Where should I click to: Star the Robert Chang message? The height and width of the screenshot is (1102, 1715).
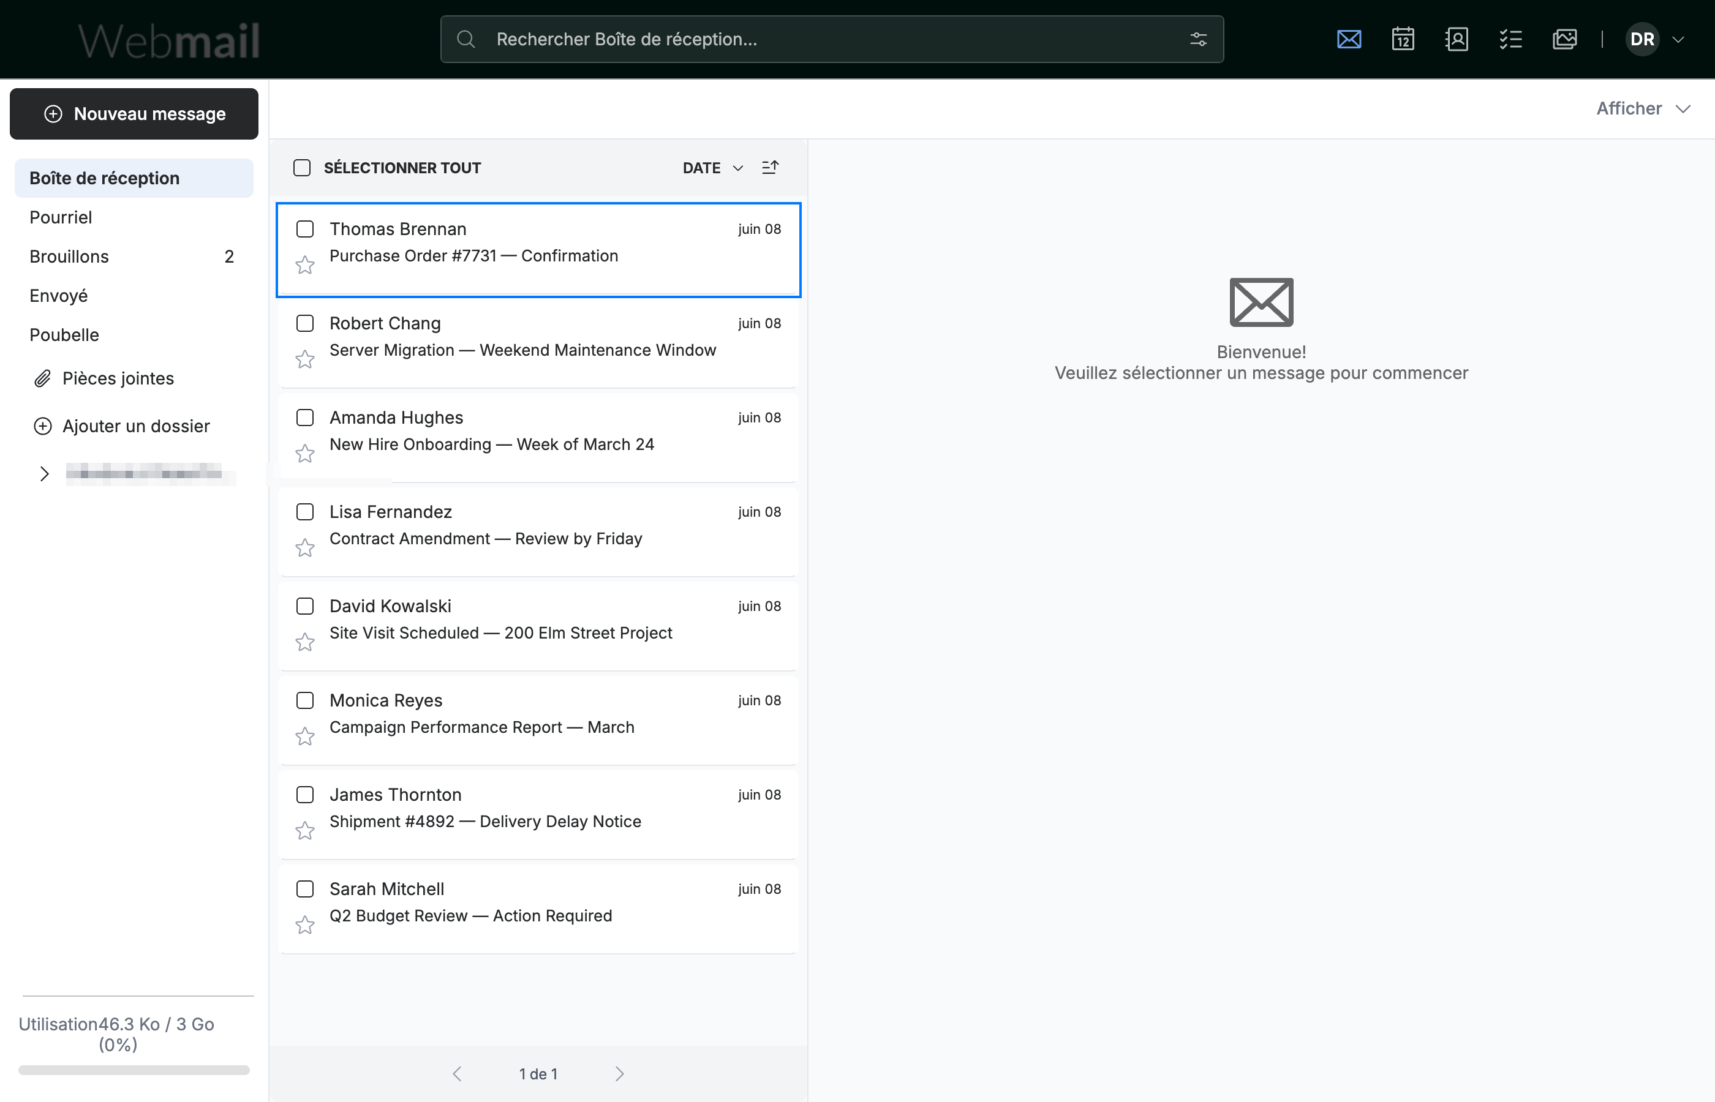point(305,359)
